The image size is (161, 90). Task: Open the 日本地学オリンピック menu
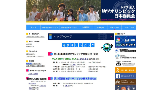(50, 27)
